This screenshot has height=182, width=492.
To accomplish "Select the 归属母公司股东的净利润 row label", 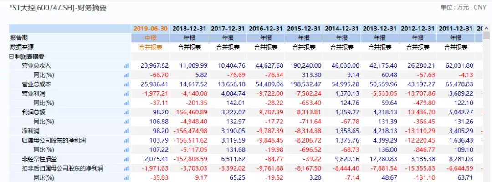I will (54, 141).
